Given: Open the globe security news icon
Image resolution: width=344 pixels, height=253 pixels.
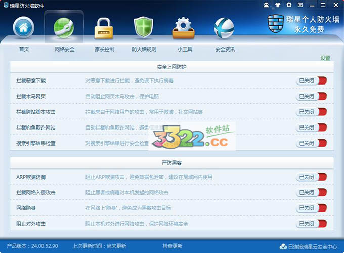Looking at the screenshot, I should (224, 28).
